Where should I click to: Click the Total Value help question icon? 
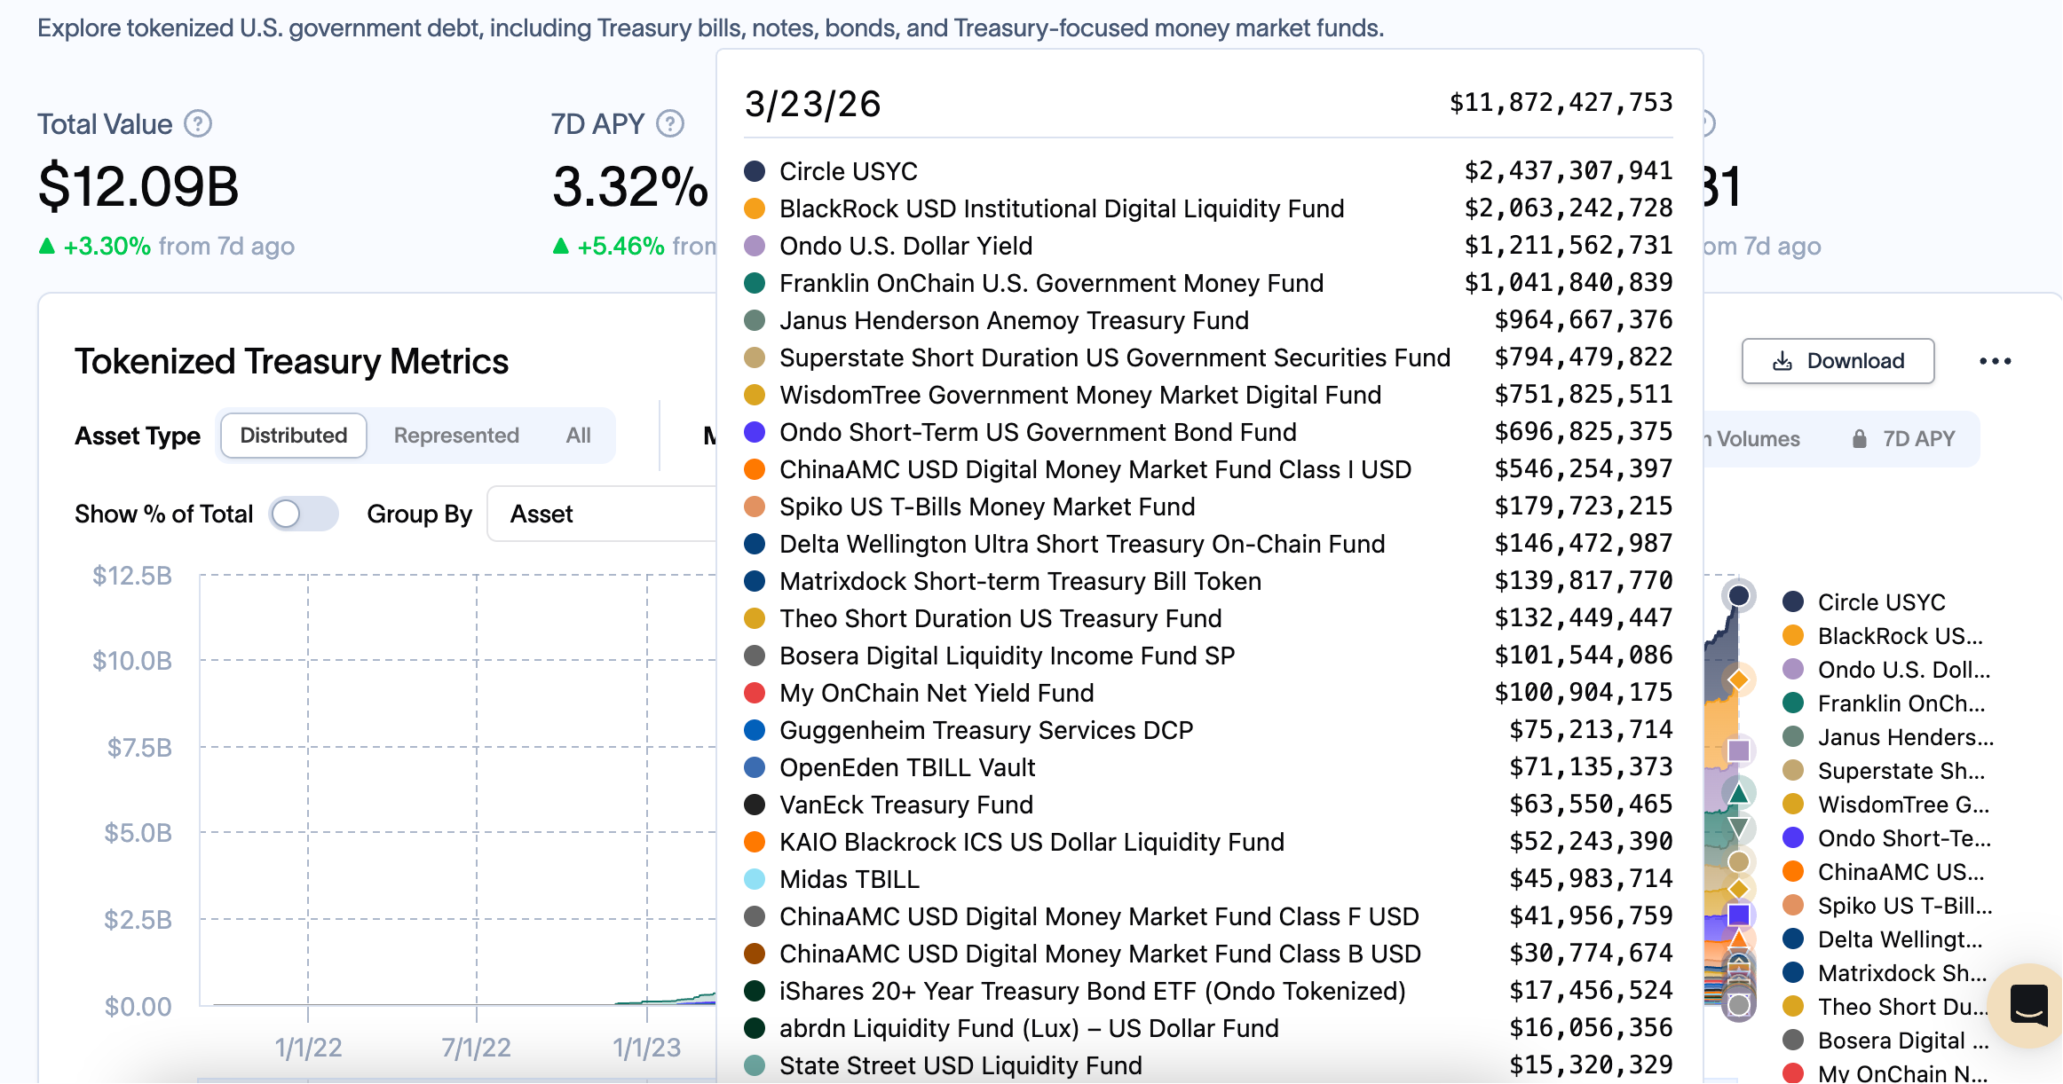(x=198, y=123)
